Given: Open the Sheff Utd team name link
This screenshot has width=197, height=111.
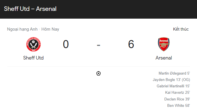Looking at the screenshot, I should [x=33, y=58].
